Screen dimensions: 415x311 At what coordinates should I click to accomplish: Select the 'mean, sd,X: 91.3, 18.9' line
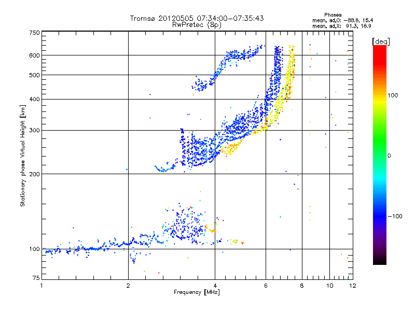pyautogui.click(x=342, y=26)
